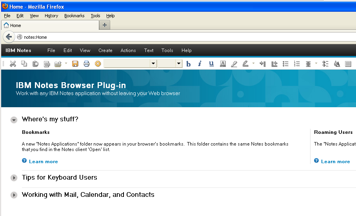This screenshot has height=216, width=356.
Task: Click the globe site icon in address bar
Action: click(20, 37)
